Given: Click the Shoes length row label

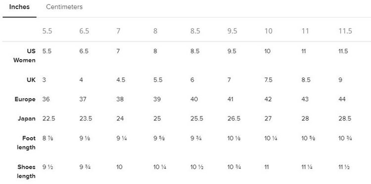Looking at the screenshot, I should 26,172.
